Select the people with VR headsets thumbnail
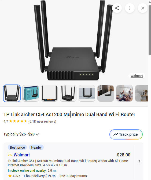This screenshot has height=180, width=151. click(124, 93)
